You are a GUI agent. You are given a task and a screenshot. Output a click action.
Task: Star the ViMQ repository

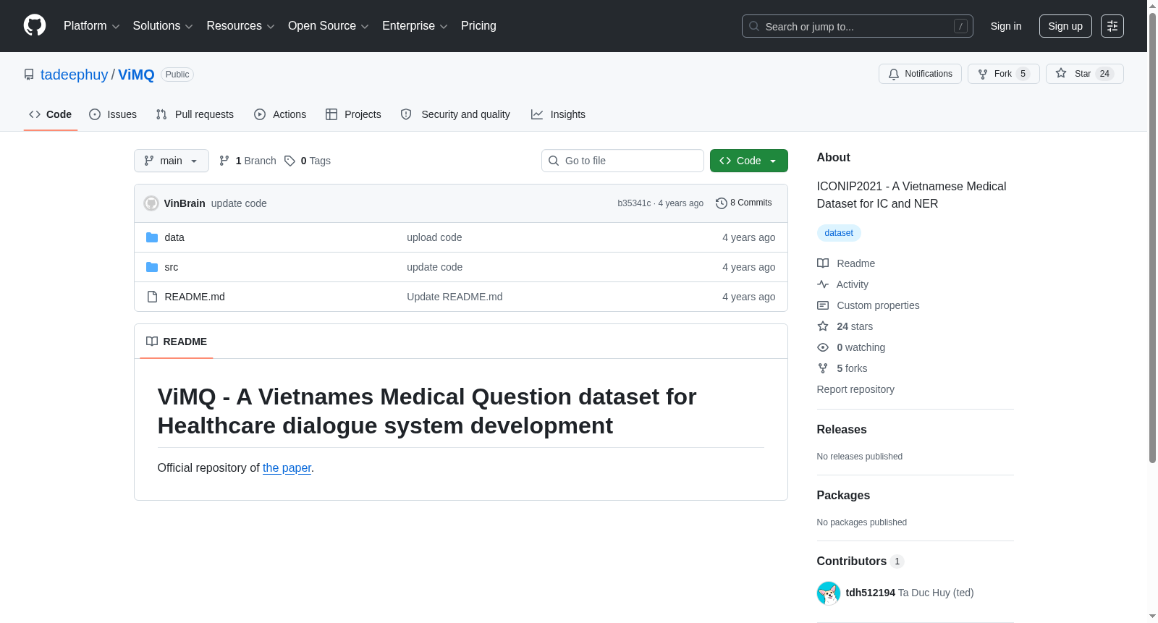1084,74
